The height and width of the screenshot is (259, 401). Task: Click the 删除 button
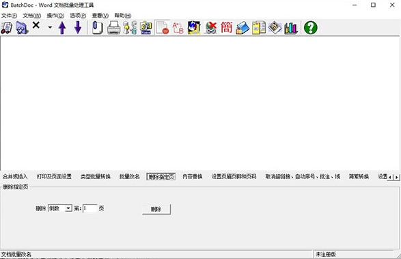[x=156, y=209]
